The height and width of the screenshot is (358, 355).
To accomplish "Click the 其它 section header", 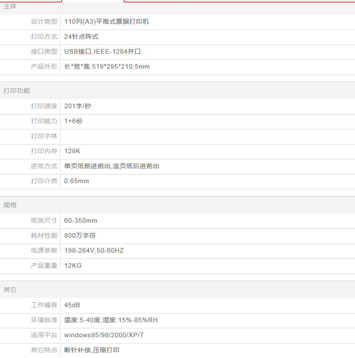I will pos(10,290).
